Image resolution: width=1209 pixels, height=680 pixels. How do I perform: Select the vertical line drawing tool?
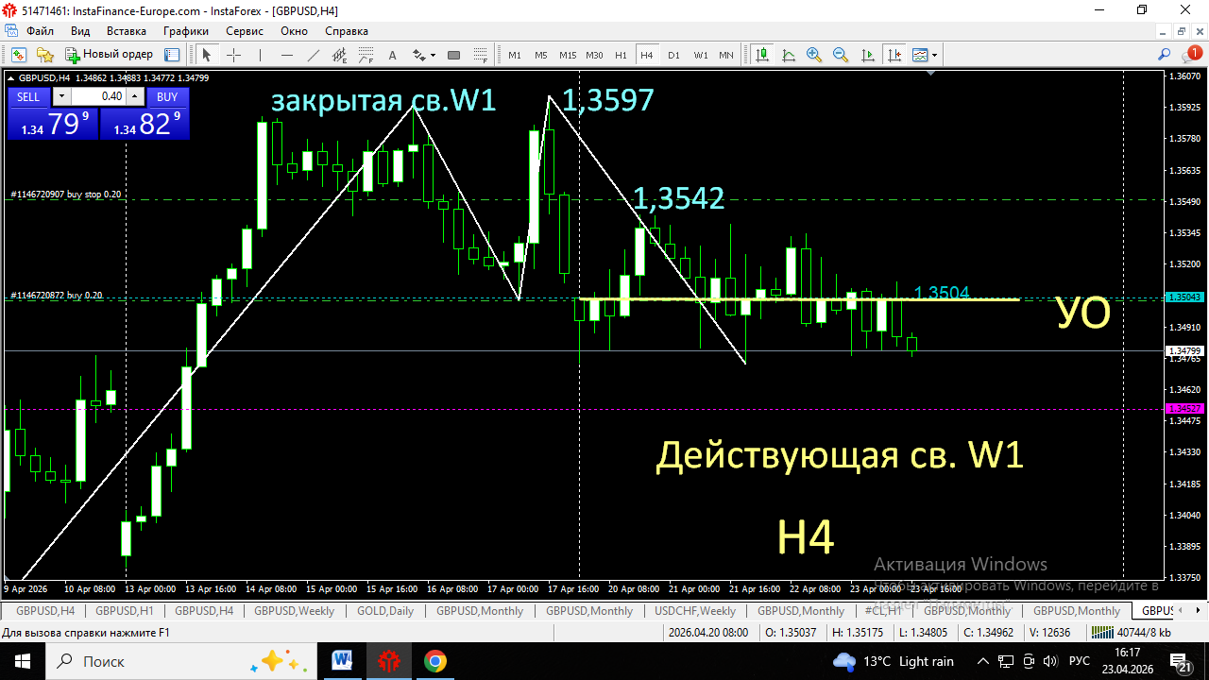(260, 55)
